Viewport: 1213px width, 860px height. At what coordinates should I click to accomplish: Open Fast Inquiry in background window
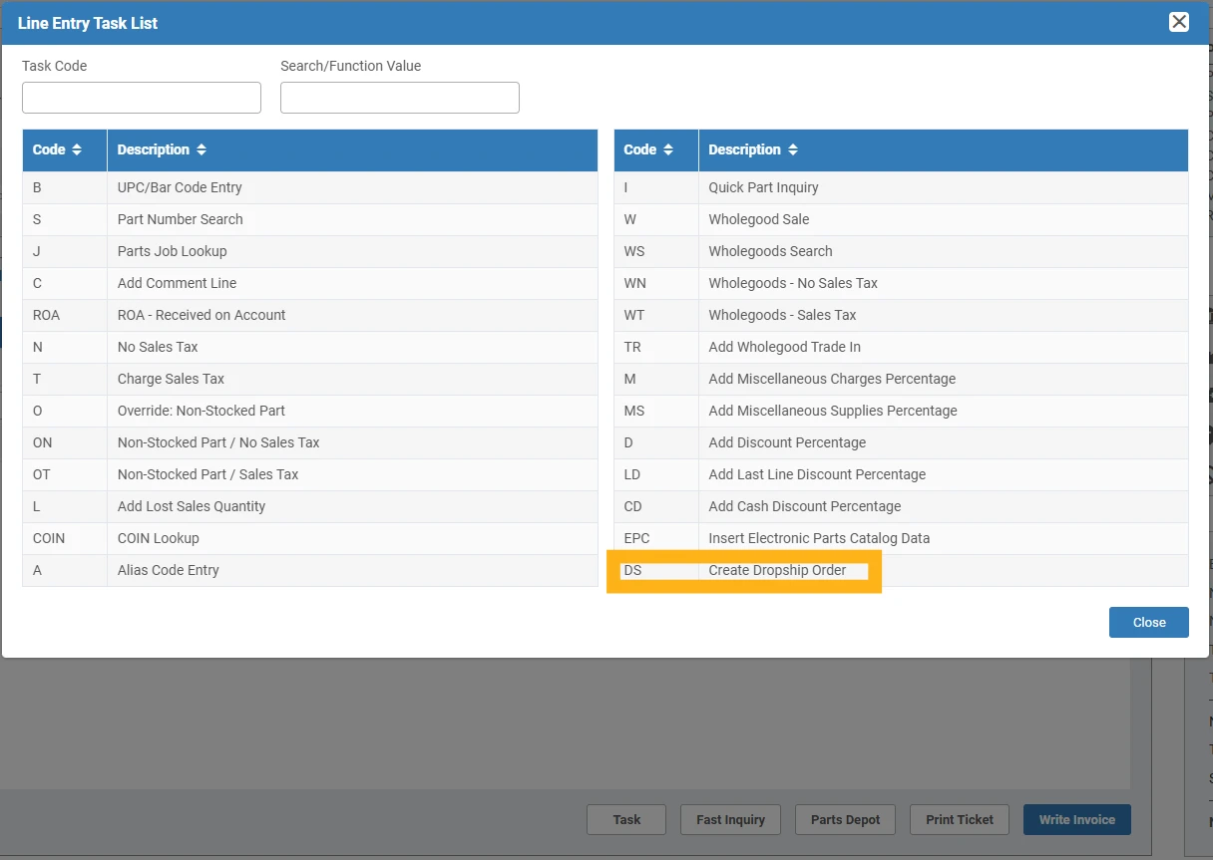(730, 819)
